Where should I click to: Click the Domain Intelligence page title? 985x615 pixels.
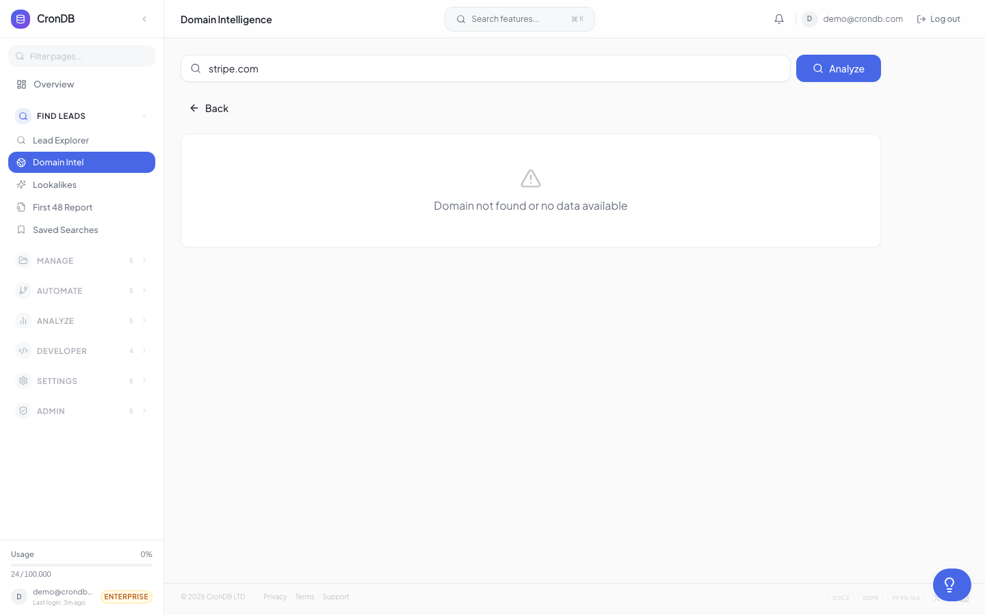pos(226,20)
